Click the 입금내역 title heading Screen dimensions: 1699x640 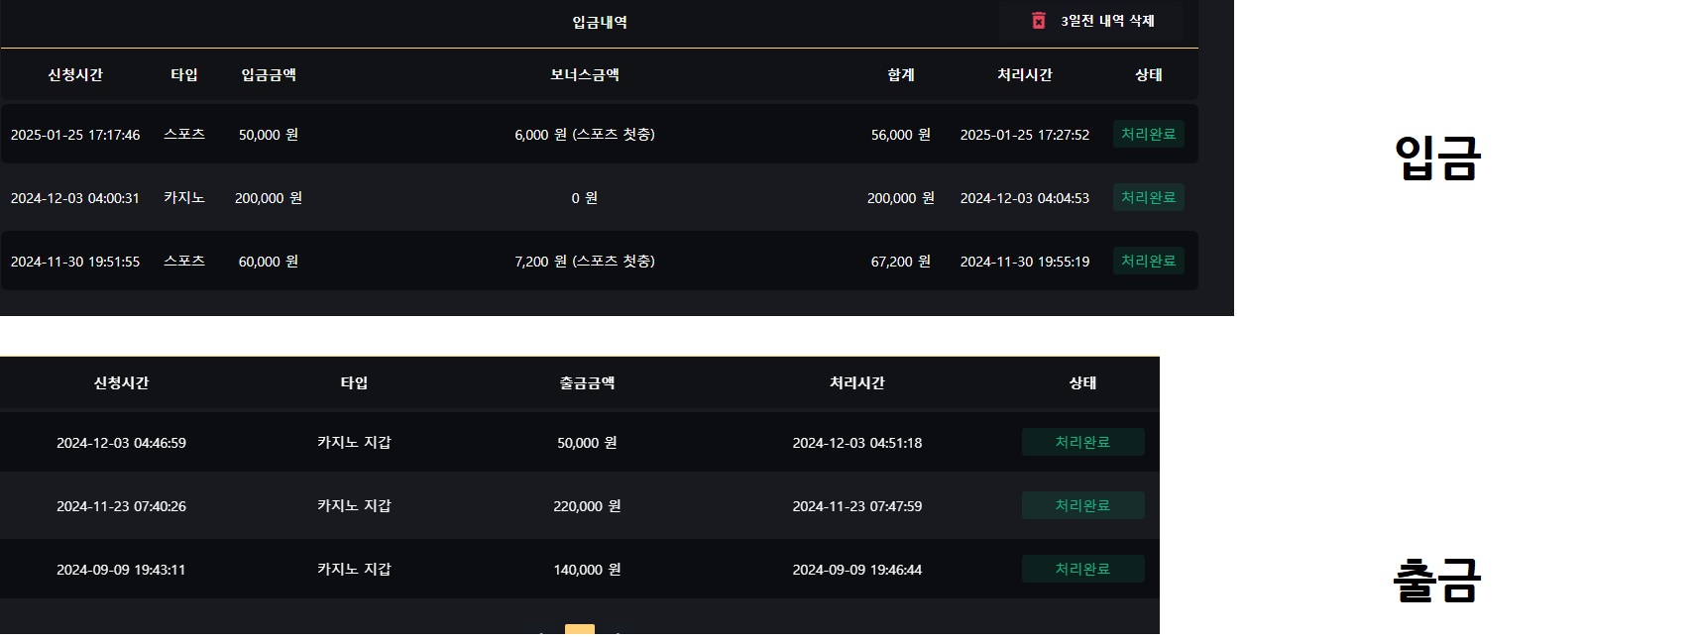[600, 22]
